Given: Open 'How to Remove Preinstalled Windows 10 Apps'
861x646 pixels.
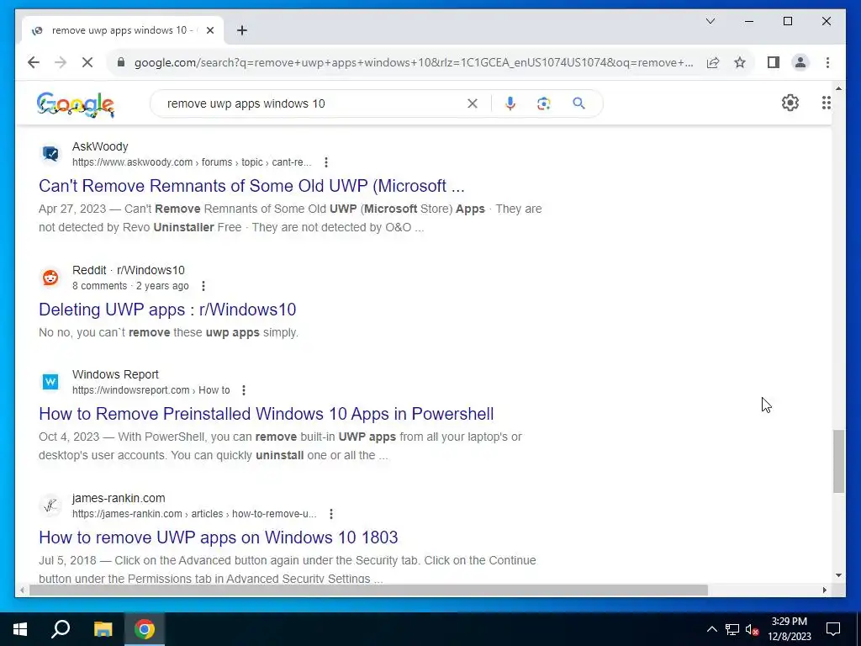Looking at the screenshot, I should [267, 414].
